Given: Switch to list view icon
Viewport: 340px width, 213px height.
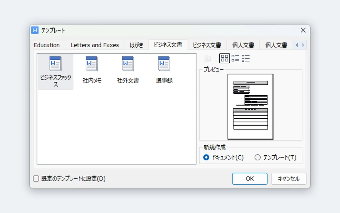Looking at the screenshot, I should click(235, 58).
